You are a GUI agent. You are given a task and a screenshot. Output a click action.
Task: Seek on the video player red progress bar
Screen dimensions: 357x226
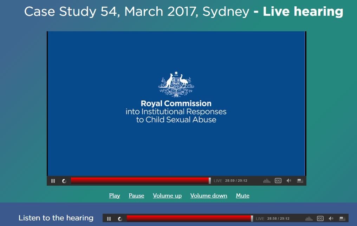(x=140, y=181)
